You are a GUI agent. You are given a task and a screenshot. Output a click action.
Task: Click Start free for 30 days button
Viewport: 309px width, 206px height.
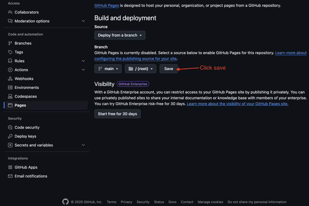click(x=117, y=114)
